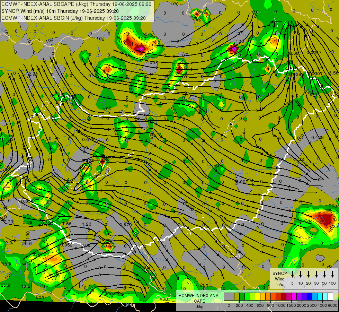The width and height of the screenshot is (339, 312).
Task: Pick the dark red CAPE legend swatch
Action: [x=284, y=296]
